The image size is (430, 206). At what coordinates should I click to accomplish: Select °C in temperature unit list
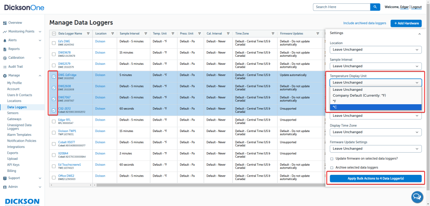coord(375,107)
